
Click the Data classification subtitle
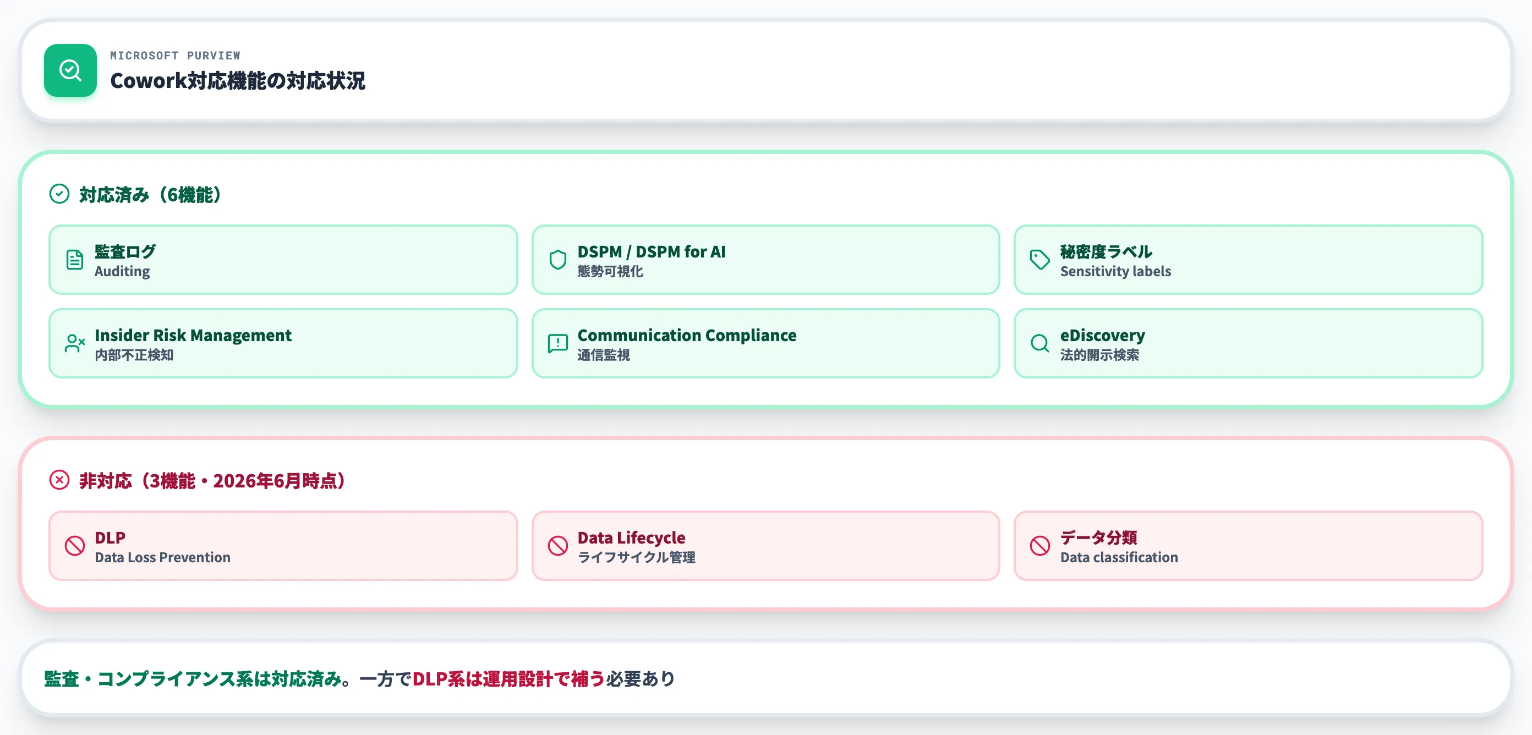pos(1119,557)
